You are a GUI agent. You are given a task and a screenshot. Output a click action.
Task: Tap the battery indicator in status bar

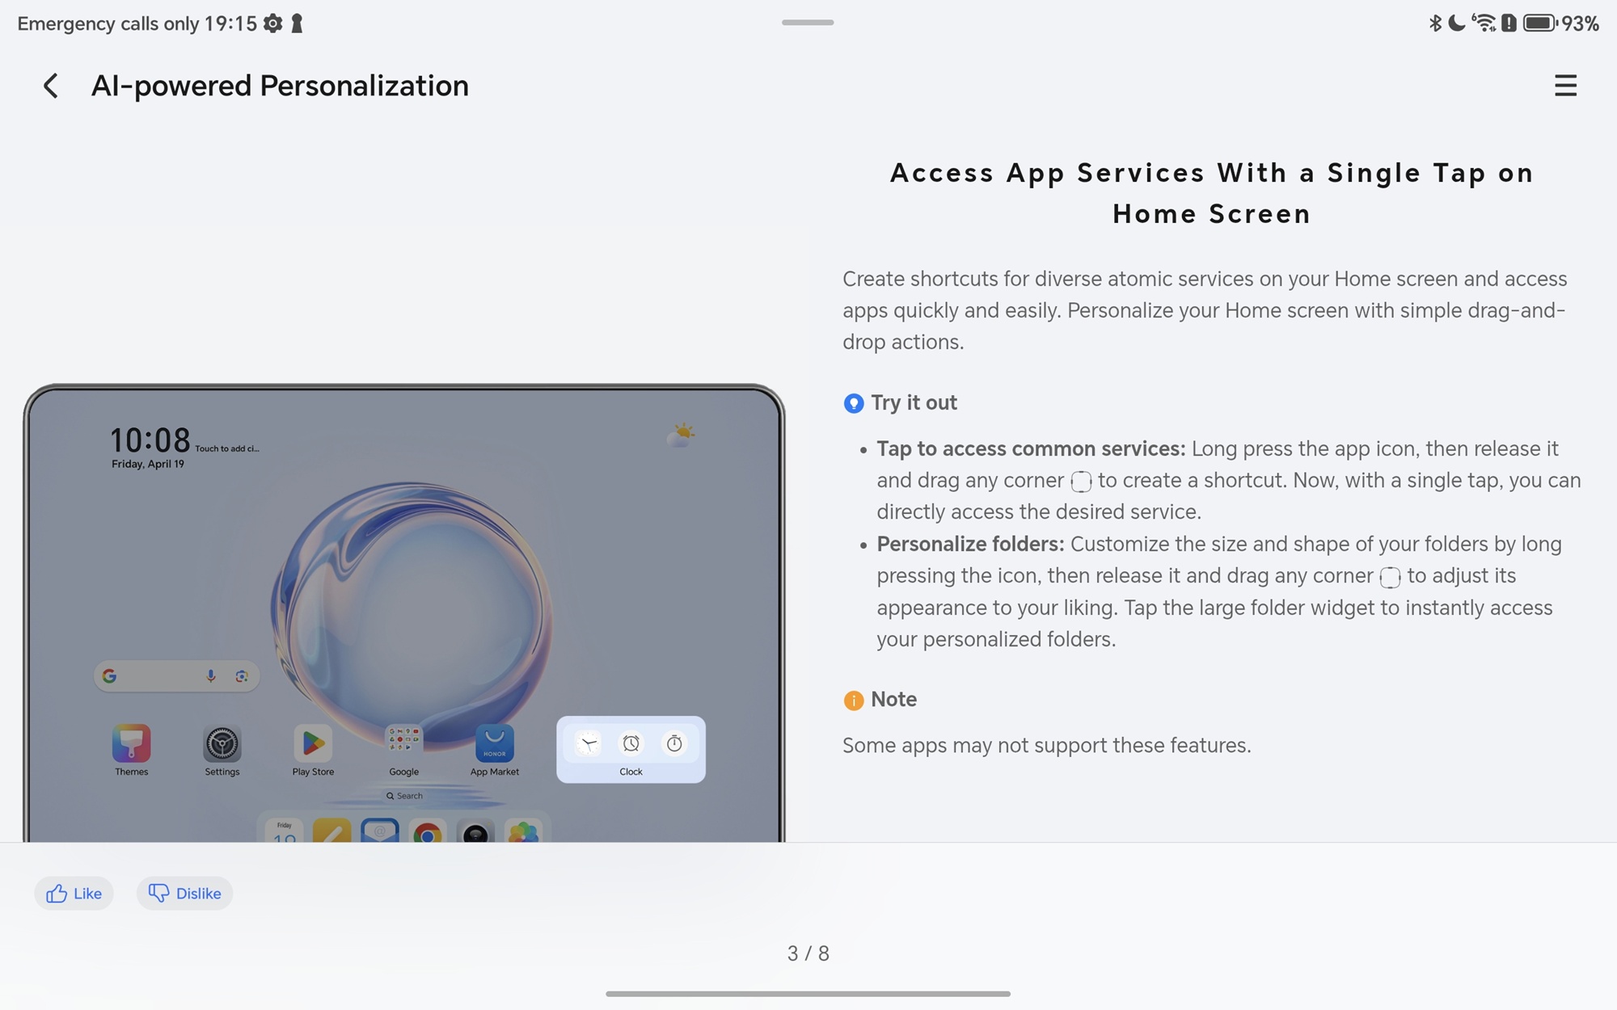click(x=1540, y=23)
